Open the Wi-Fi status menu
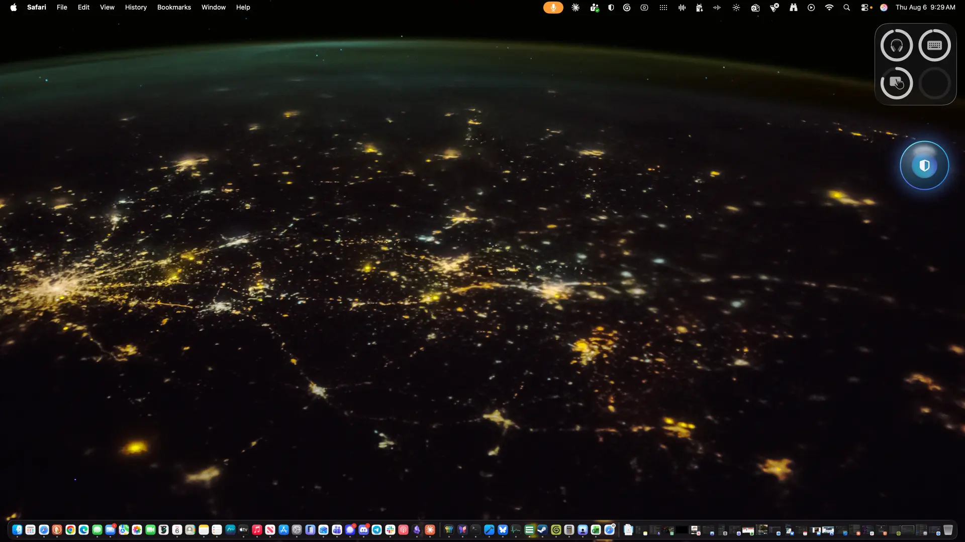Screen dimensions: 965x542 tap(829, 8)
